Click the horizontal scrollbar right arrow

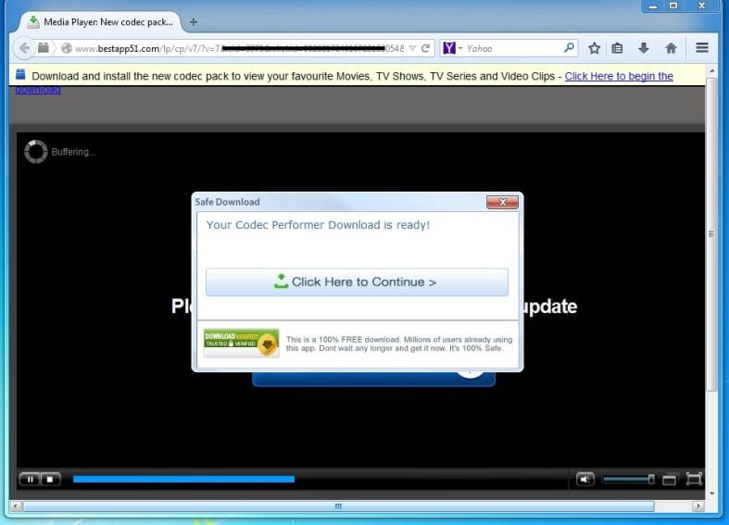tap(698, 506)
